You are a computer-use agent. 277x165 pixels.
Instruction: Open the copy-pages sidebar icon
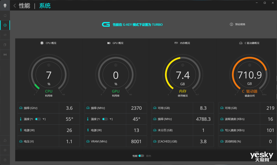tap(5, 45)
